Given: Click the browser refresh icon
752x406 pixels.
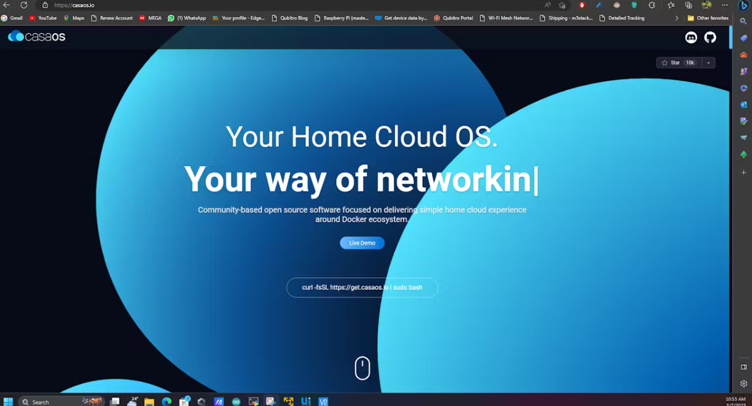Looking at the screenshot, I should tap(23, 5).
